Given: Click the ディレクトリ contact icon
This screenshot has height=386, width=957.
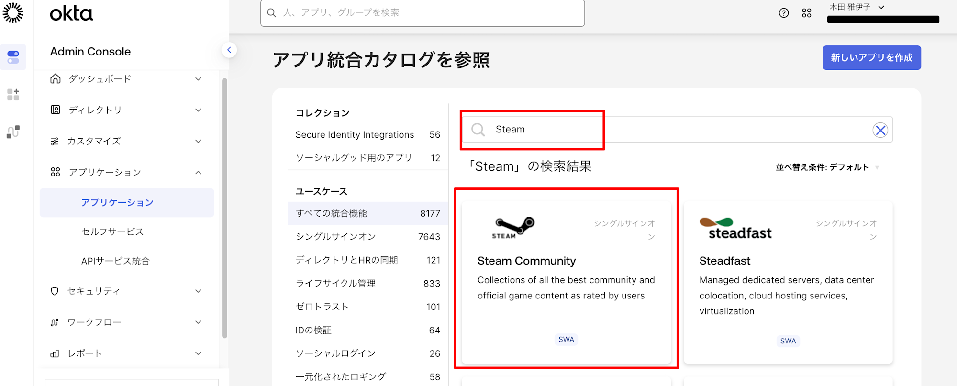Looking at the screenshot, I should point(56,110).
